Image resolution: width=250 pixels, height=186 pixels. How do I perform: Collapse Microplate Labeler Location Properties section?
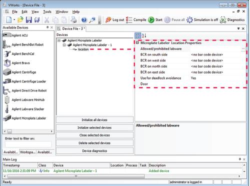(x=137, y=42)
